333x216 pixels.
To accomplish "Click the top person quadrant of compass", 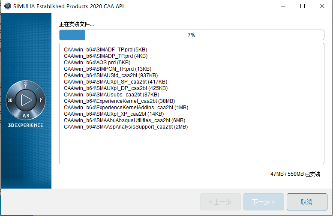I will point(26,84).
